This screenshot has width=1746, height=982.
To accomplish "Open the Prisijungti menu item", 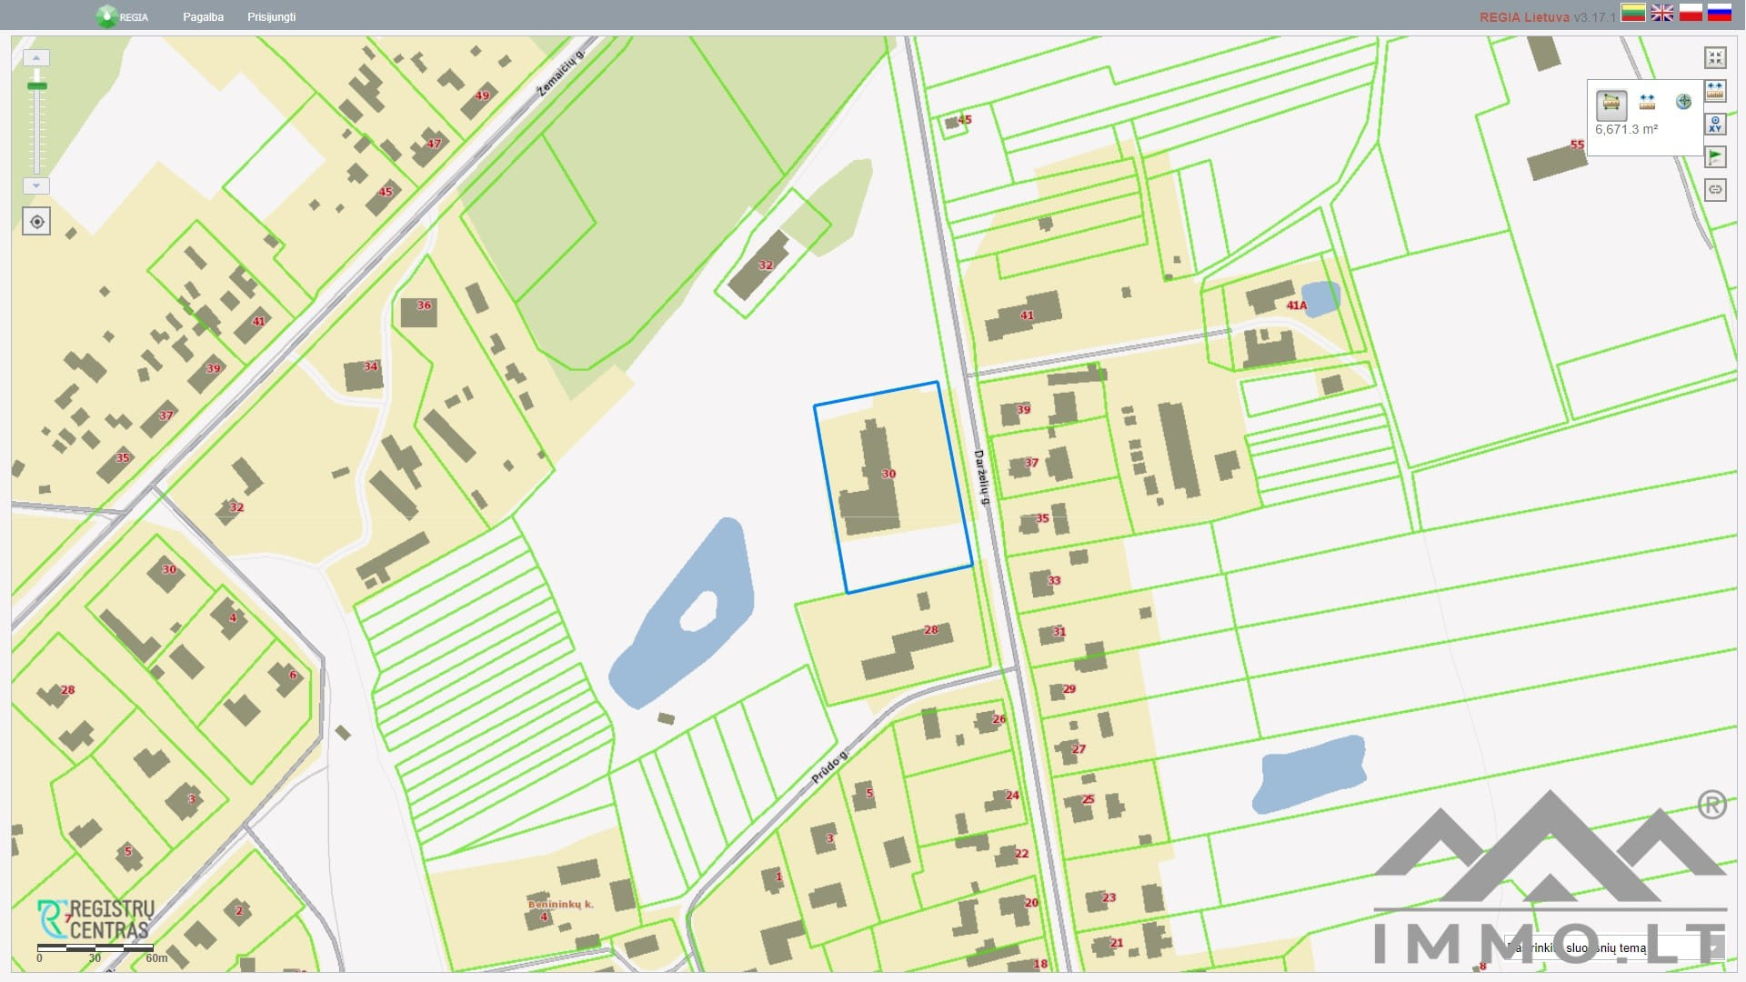I will click(x=271, y=17).
